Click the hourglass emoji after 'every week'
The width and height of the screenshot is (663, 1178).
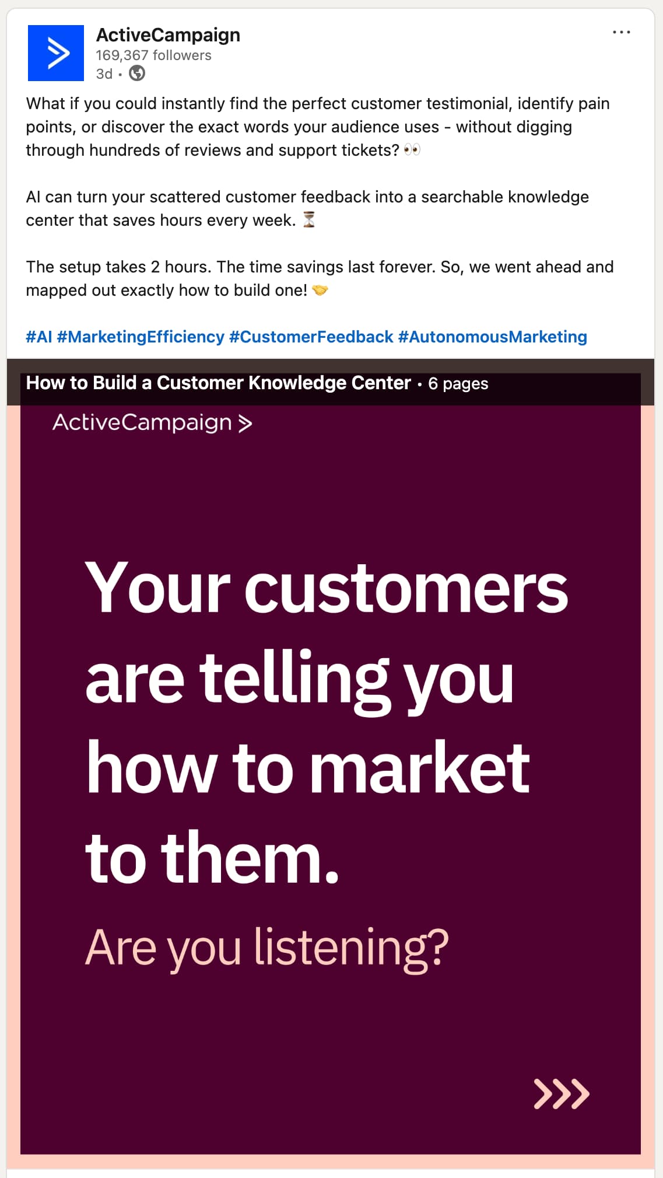click(310, 220)
